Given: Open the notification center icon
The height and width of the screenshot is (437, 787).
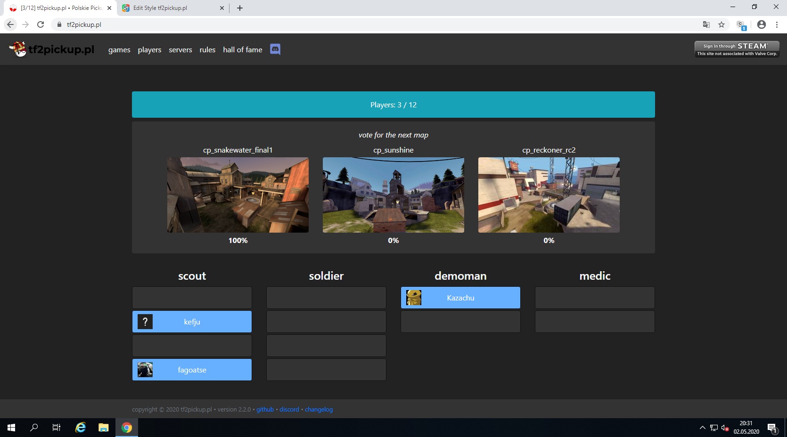Looking at the screenshot, I should coord(772,428).
